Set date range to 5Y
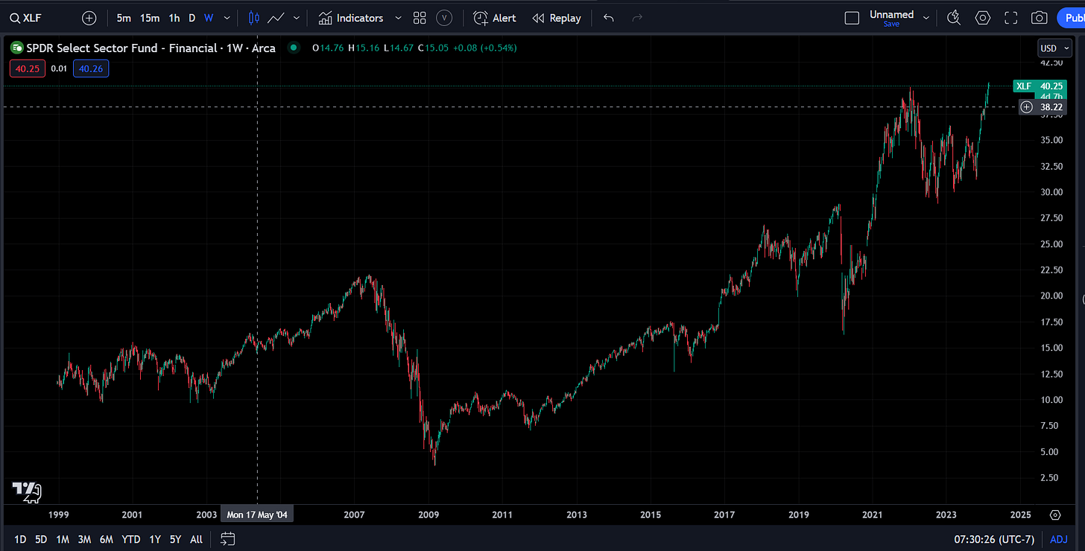The width and height of the screenshot is (1085, 551). [175, 539]
